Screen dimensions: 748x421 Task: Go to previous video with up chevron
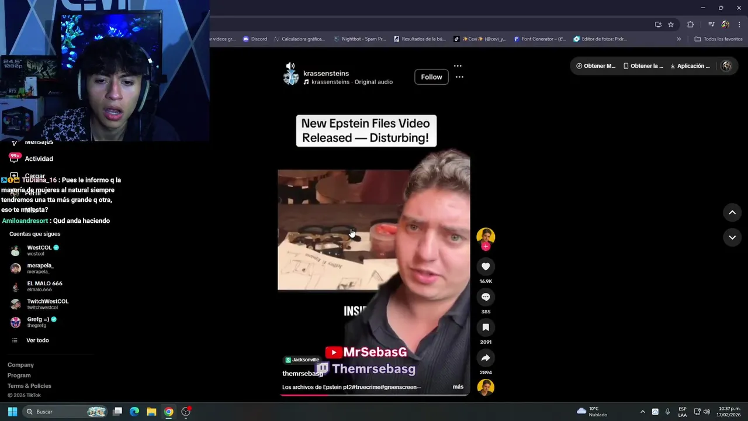click(x=732, y=213)
